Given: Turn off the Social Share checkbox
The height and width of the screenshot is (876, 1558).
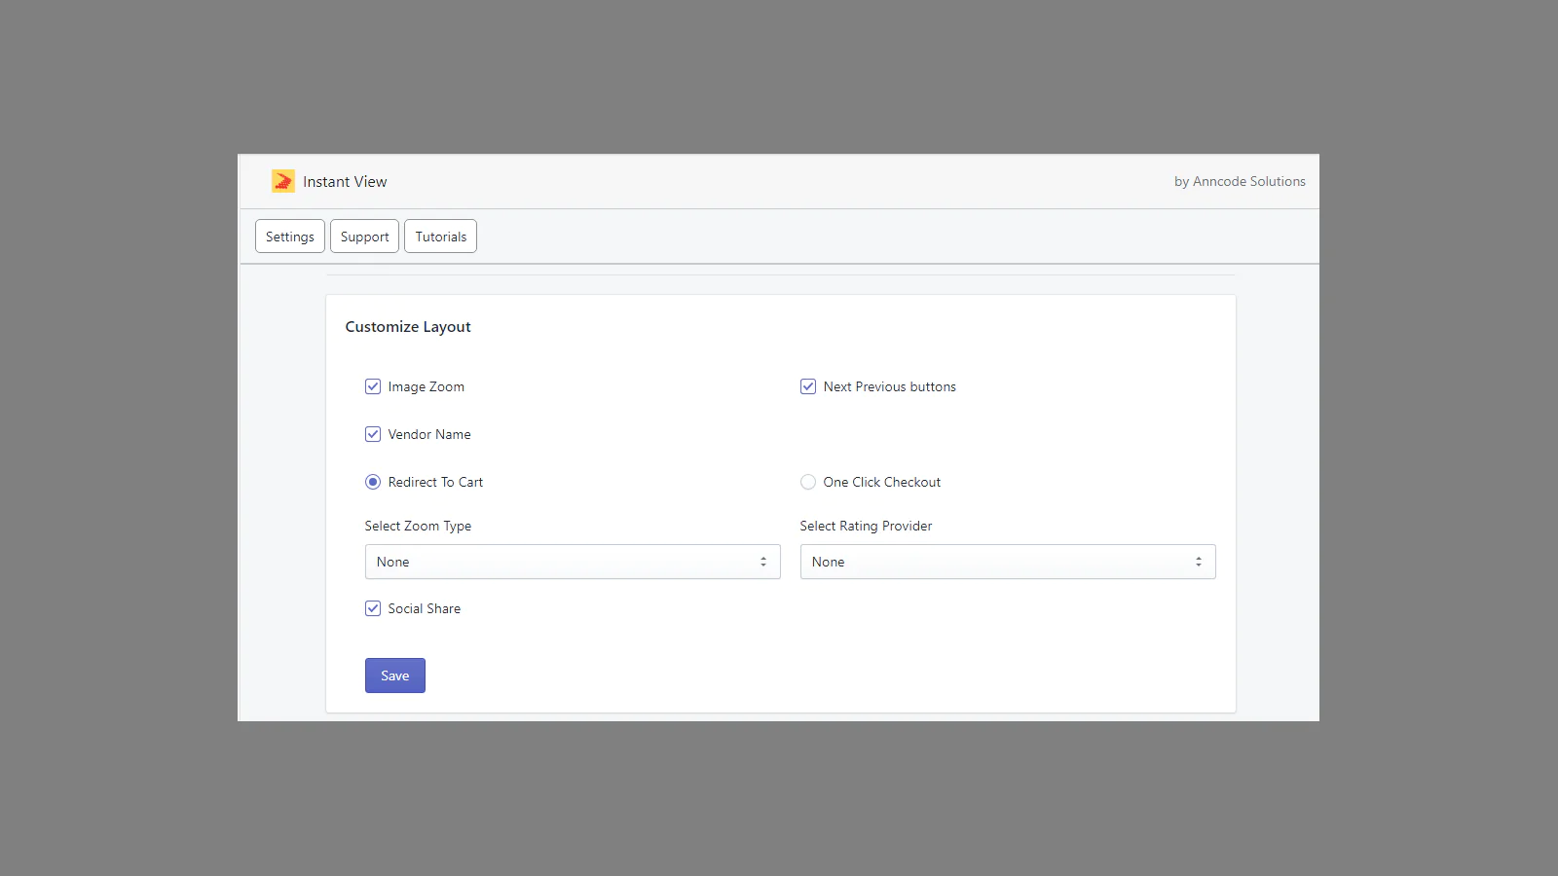Looking at the screenshot, I should click(373, 608).
